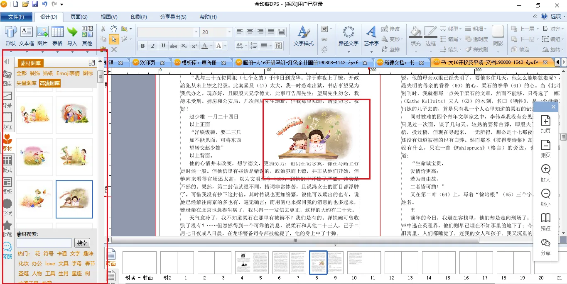Open the 版式 layout sidebar panel
The image size is (567, 284).
coord(7,164)
